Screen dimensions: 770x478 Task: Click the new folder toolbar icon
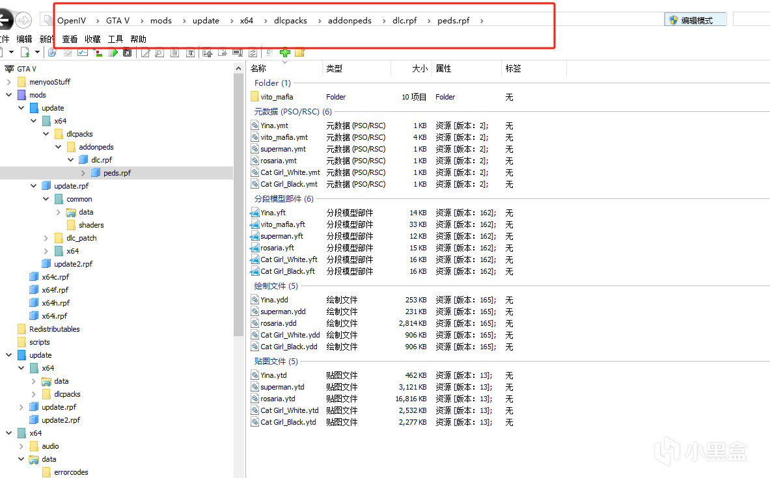click(299, 53)
